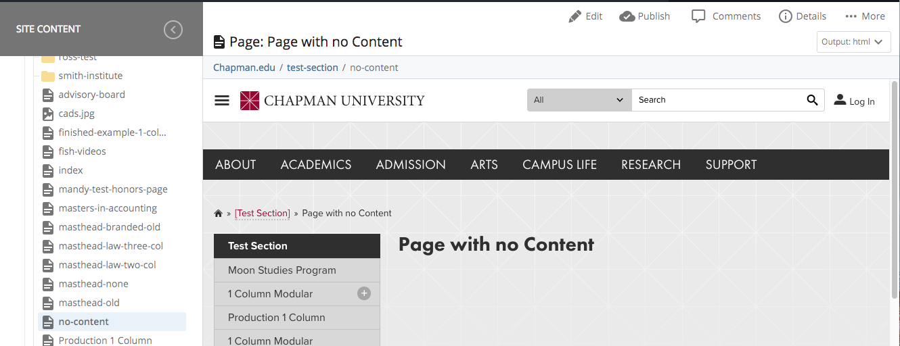Open the All search scope dropdown
900x346 pixels.
pos(579,100)
